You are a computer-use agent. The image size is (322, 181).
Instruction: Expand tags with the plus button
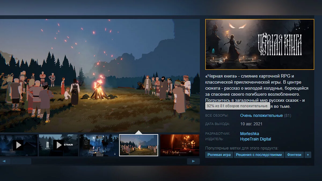[x=308, y=155]
